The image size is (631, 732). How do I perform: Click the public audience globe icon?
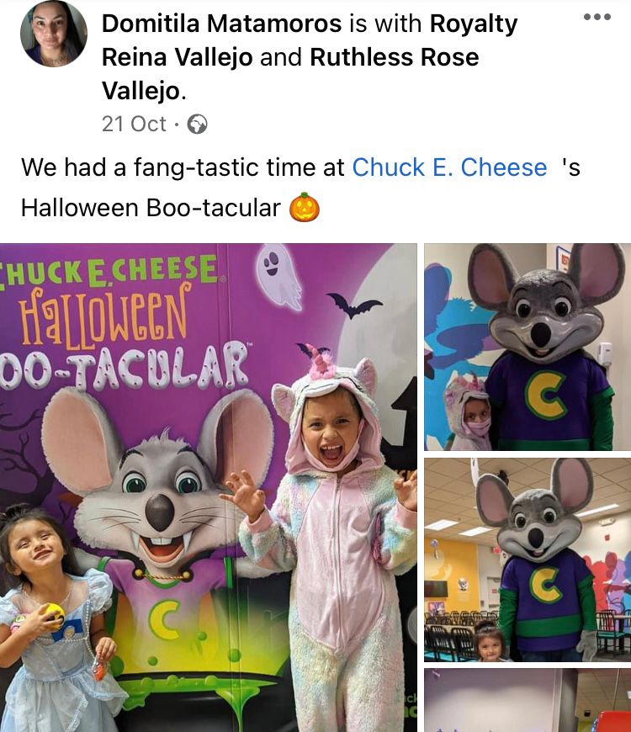click(x=198, y=125)
